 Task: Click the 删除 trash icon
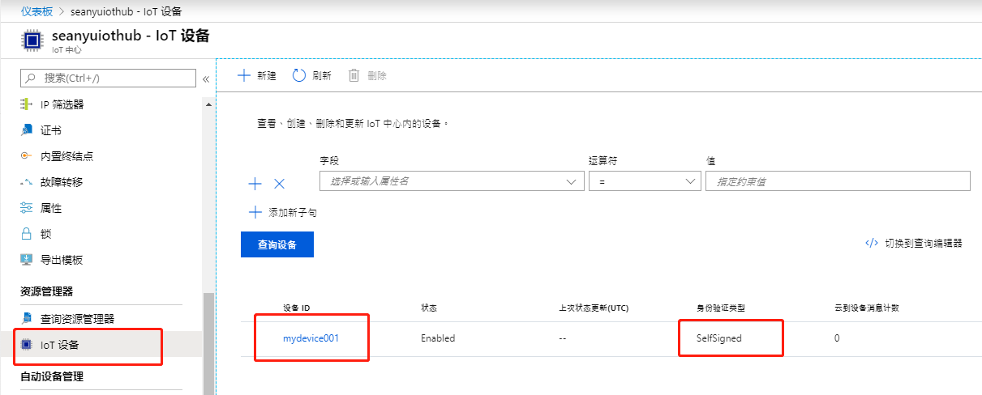354,75
